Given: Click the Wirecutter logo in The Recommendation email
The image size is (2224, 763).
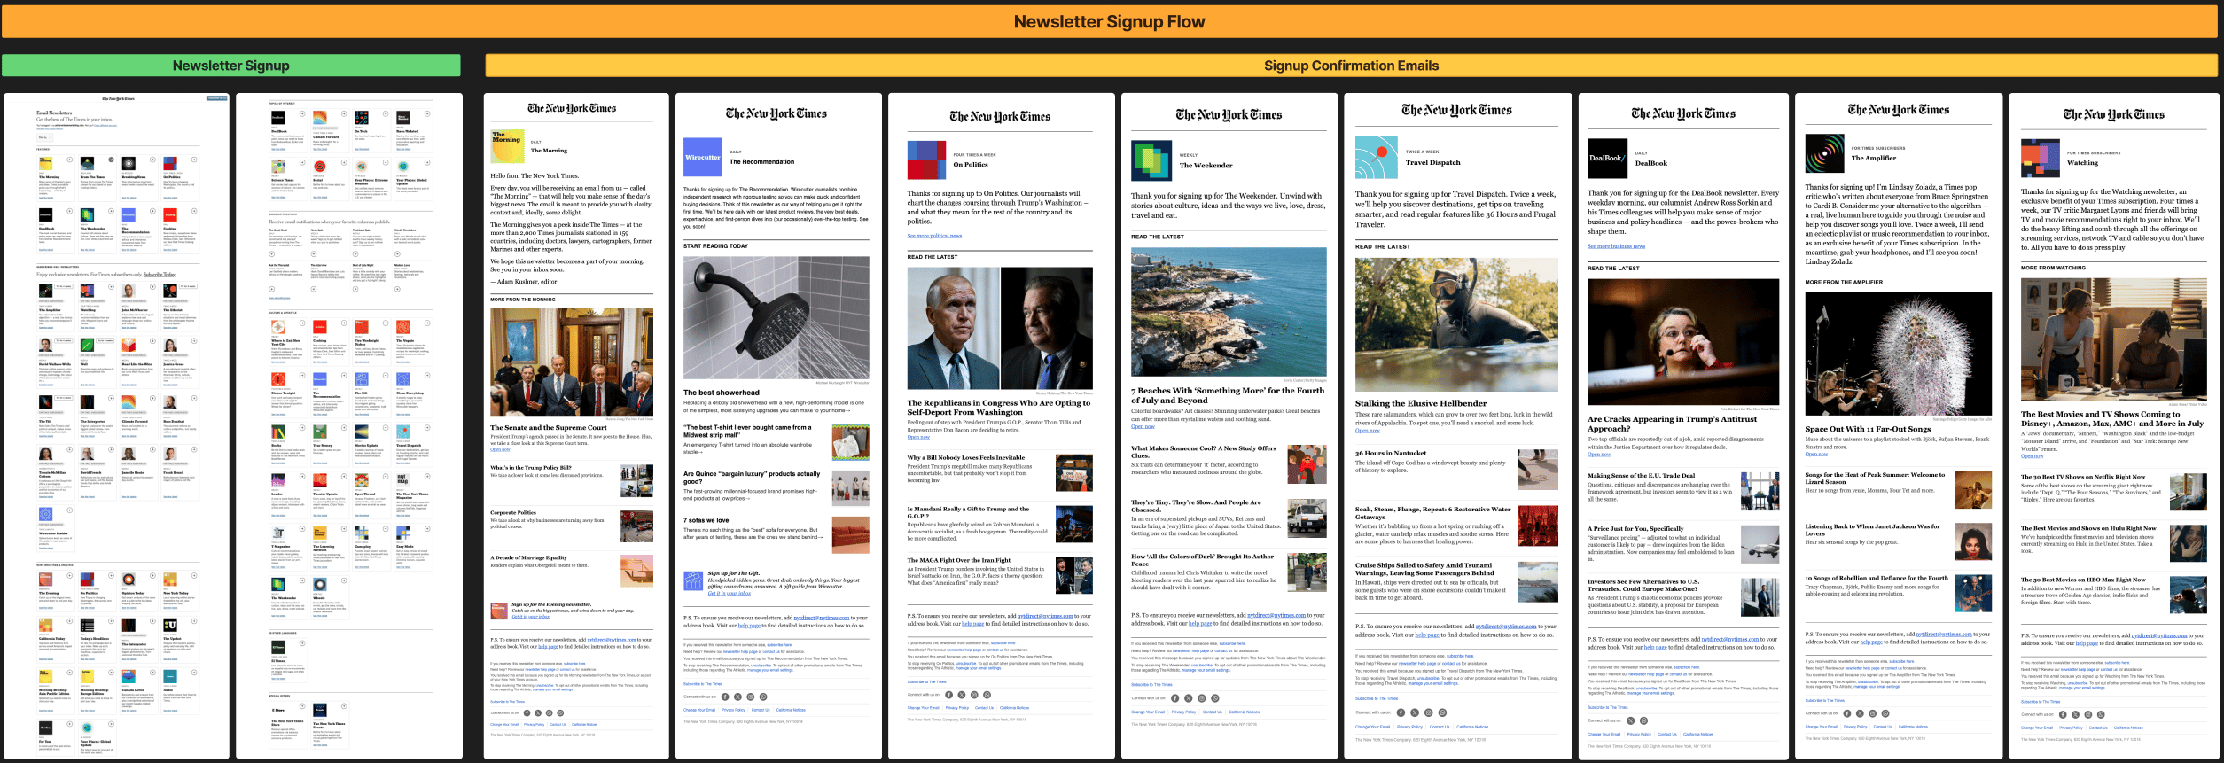Looking at the screenshot, I should 703,158.
